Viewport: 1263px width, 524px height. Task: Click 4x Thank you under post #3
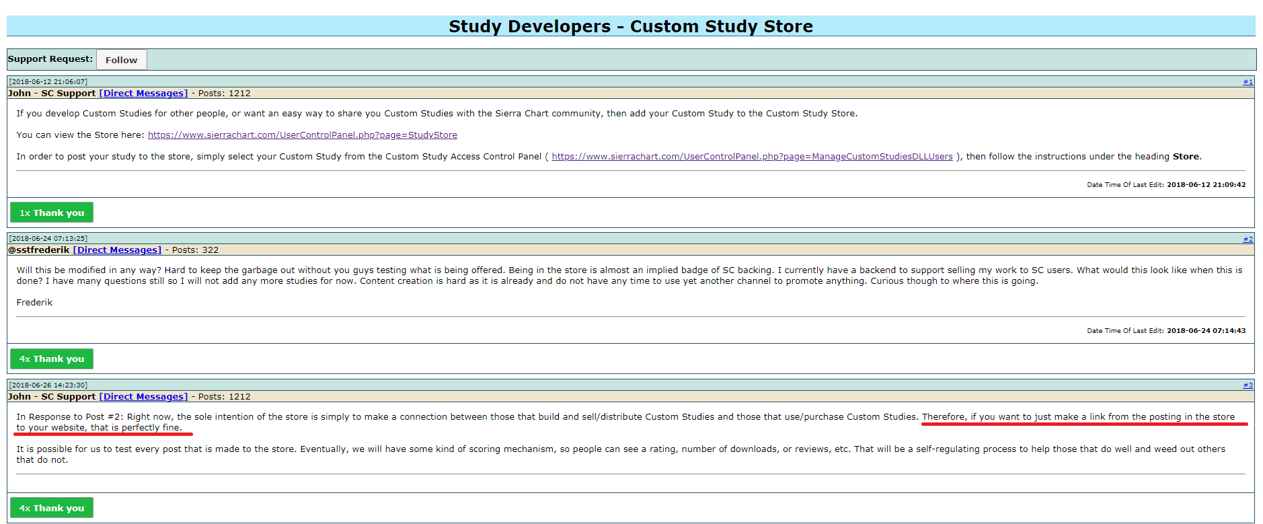click(x=52, y=508)
